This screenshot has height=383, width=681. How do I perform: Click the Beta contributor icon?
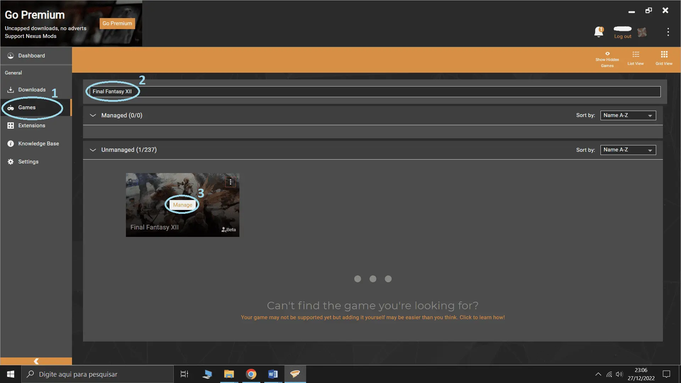[224, 230]
